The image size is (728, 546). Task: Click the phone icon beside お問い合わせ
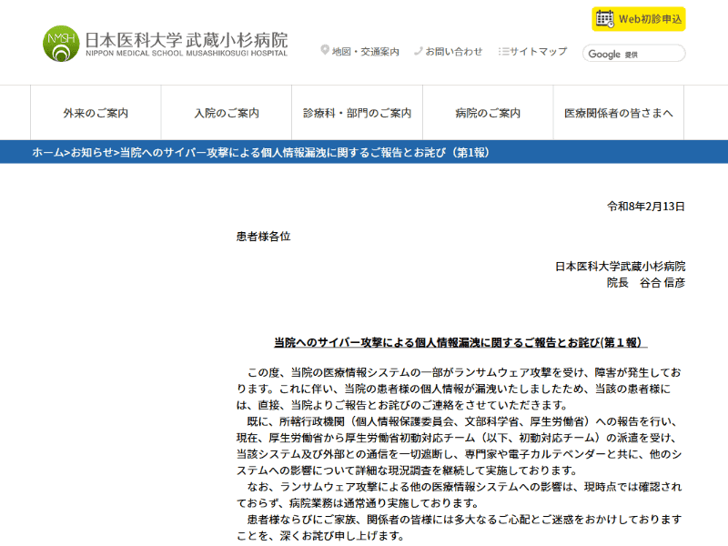(x=419, y=51)
